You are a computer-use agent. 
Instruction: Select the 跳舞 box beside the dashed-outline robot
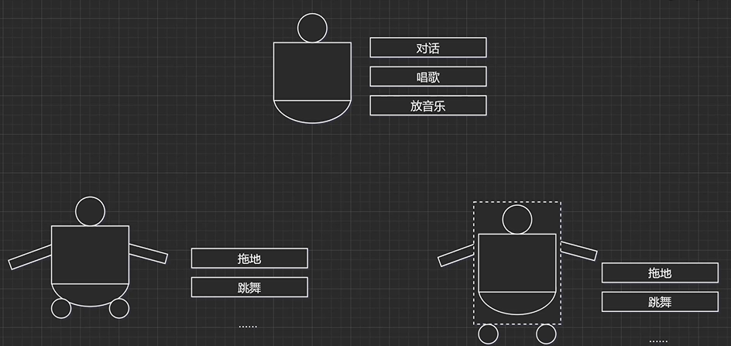click(660, 302)
